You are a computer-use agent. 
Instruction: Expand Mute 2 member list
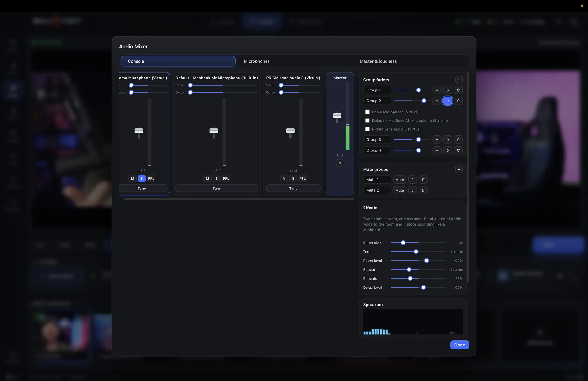pos(413,190)
